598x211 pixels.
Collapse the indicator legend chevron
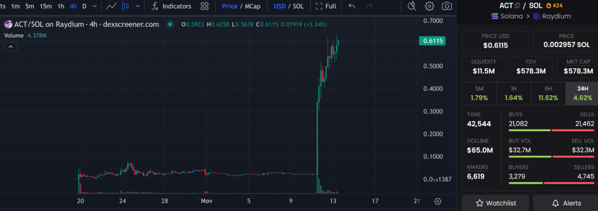pos(11,47)
